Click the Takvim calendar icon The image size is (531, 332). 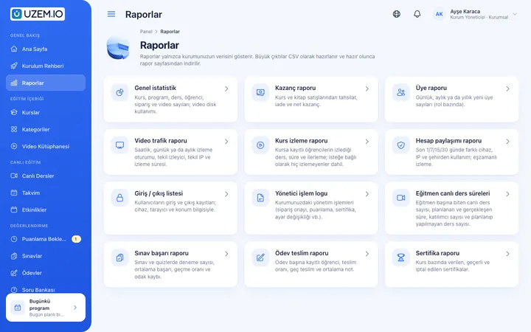coord(14,193)
